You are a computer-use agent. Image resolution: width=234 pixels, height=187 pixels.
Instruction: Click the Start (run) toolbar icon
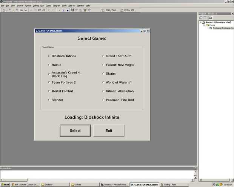59,10
